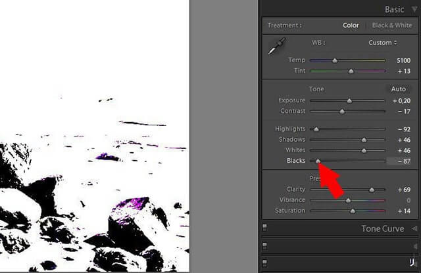Collapse the Basic panel triangle
The height and width of the screenshot is (273, 421).
point(414,10)
